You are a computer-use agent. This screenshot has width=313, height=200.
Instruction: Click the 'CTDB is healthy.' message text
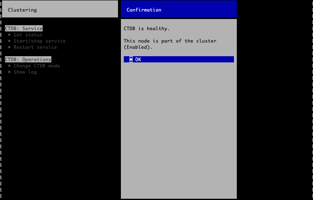click(147, 29)
